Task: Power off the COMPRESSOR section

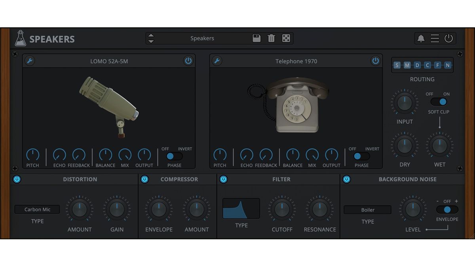Action: click(144, 179)
